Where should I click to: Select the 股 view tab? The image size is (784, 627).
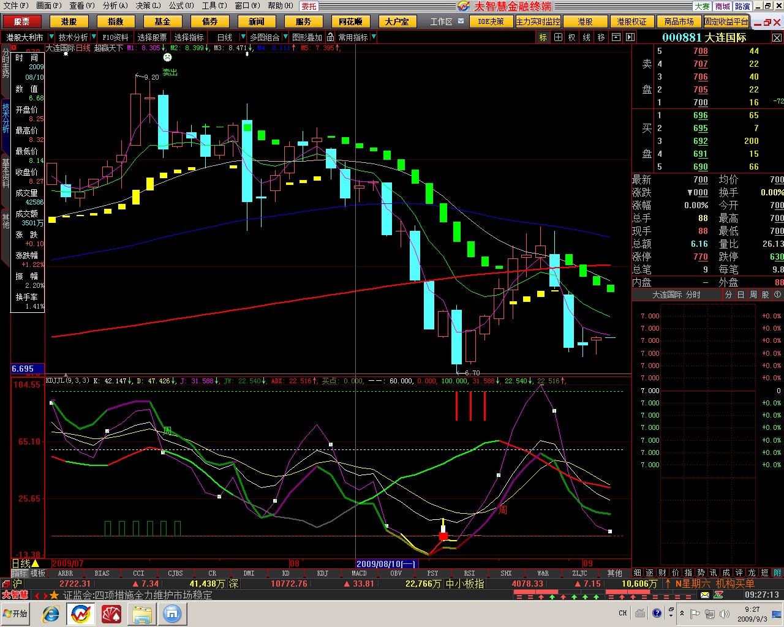coord(765,295)
